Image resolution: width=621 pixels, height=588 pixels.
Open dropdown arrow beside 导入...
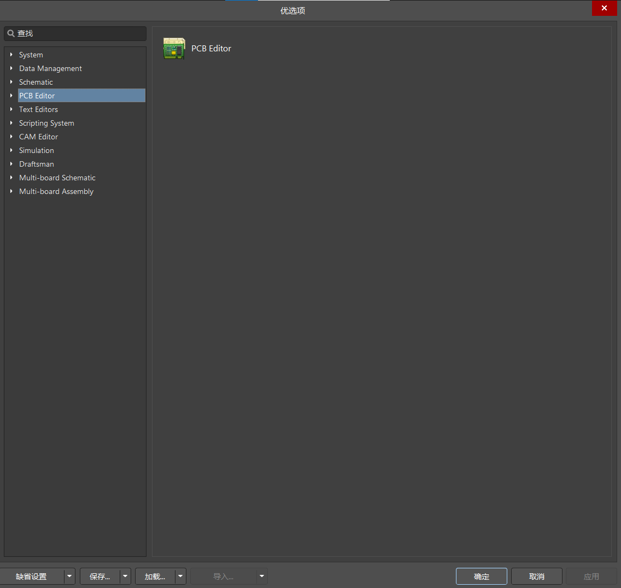pos(262,577)
